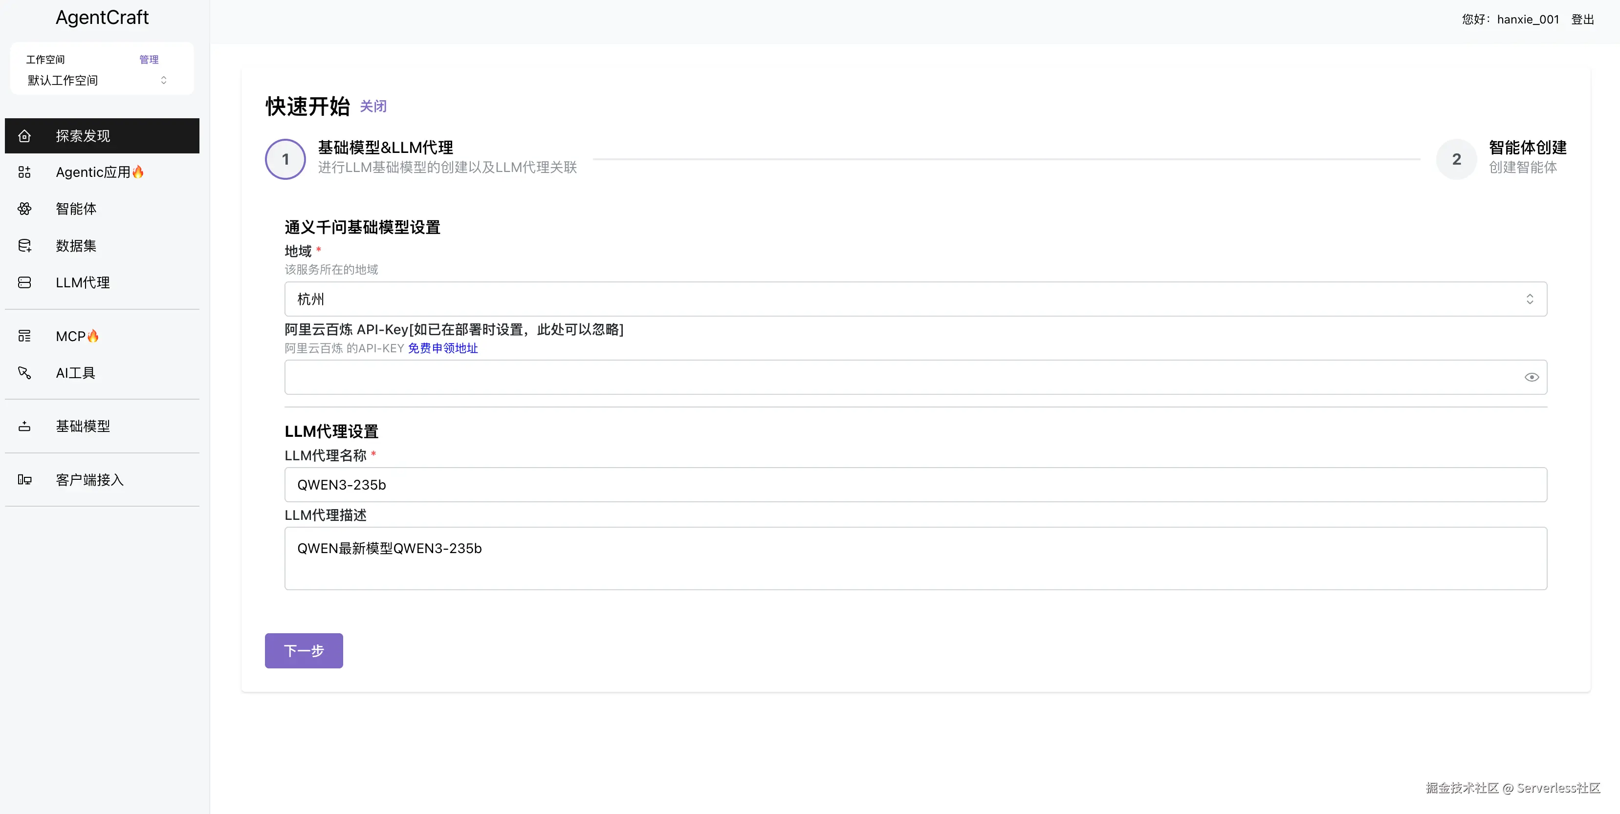Select step 2 智能体创建 circle

(x=1456, y=159)
